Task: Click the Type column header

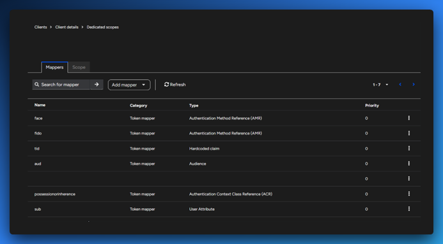Action: [194, 106]
